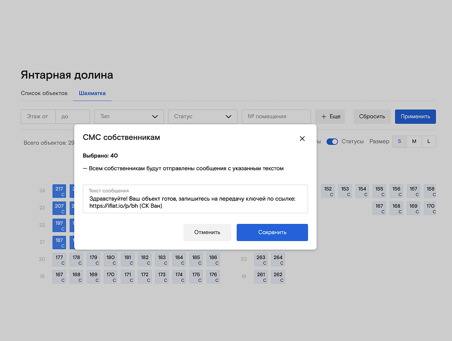The width and height of the screenshot is (452, 341).
Task: Open the Тип dropdown
Action: coord(129,116)
